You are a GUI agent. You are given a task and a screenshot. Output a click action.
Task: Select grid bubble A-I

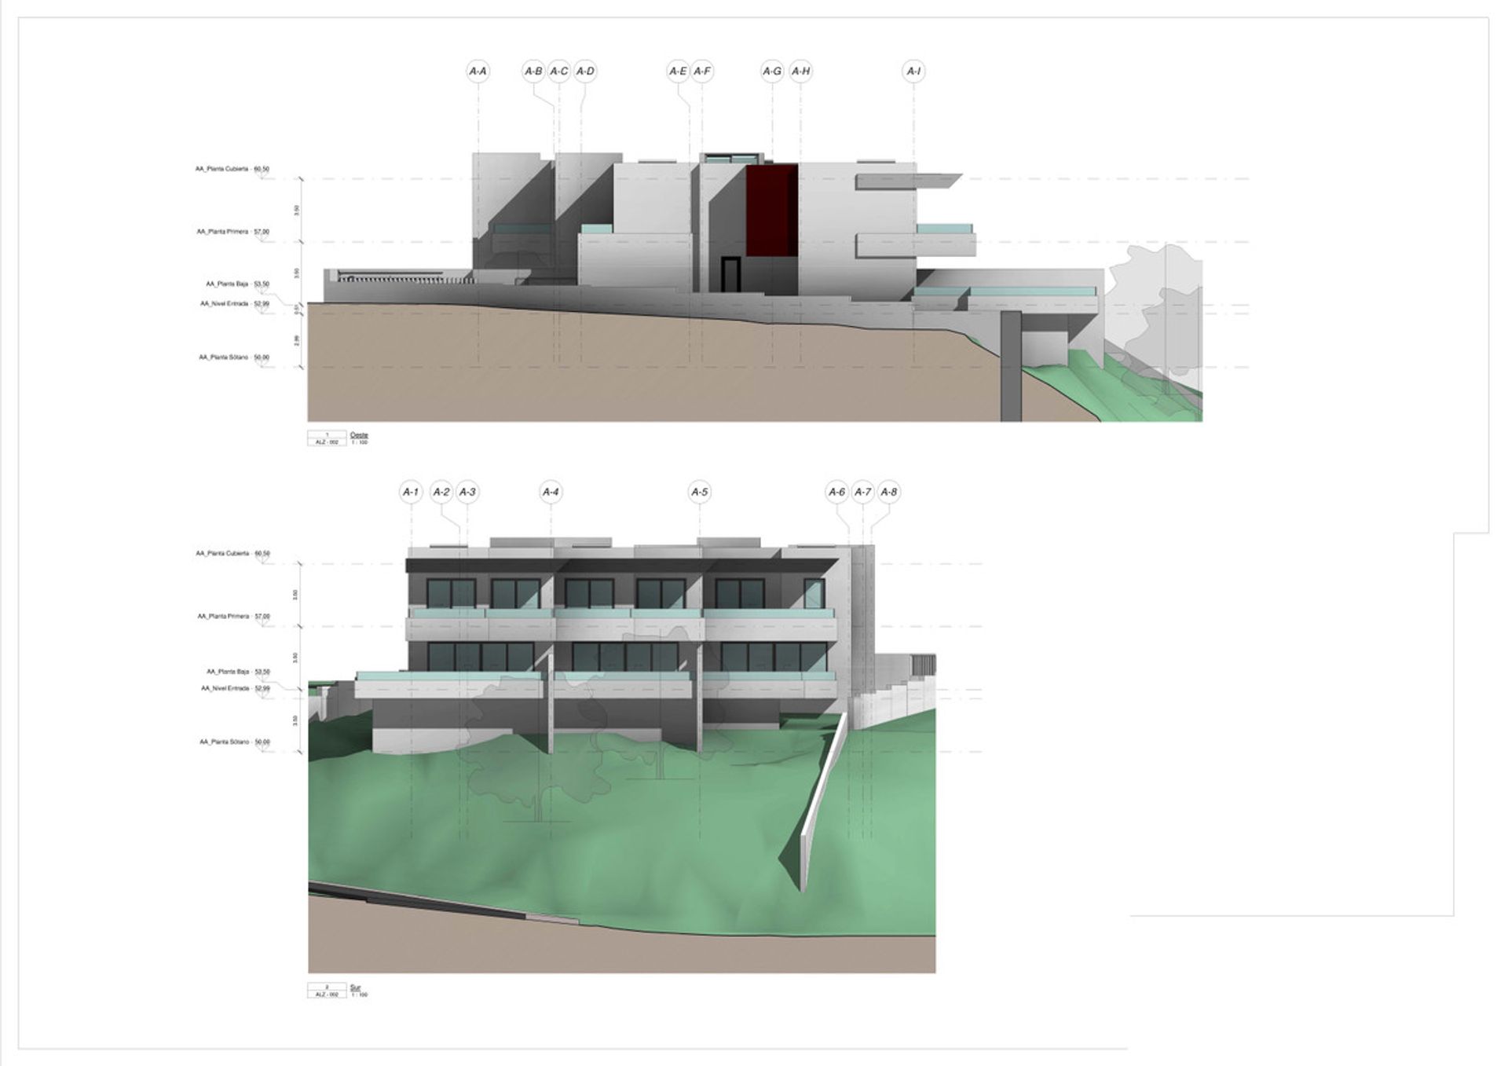[913, 71]
